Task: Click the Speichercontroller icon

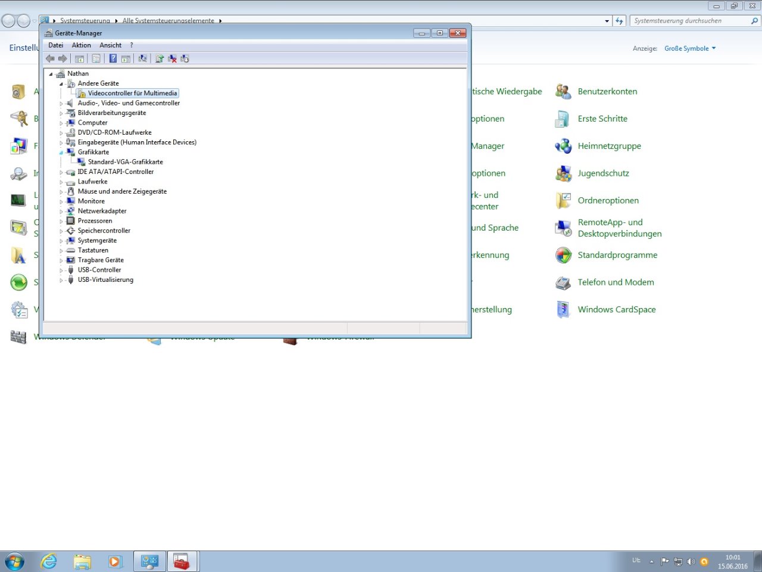Action: click(x=71, y=231)
